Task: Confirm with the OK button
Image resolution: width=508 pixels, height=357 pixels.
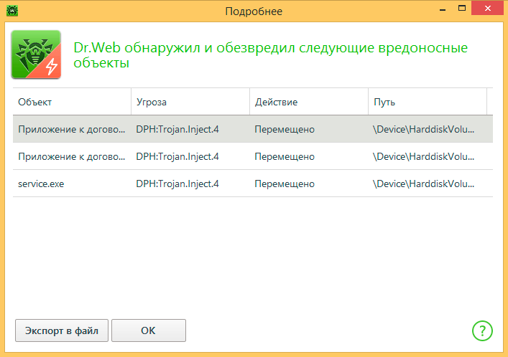Action: coord(149,330)
